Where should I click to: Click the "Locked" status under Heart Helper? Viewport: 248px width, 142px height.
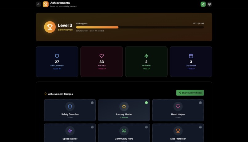click(x=178, y=117)
